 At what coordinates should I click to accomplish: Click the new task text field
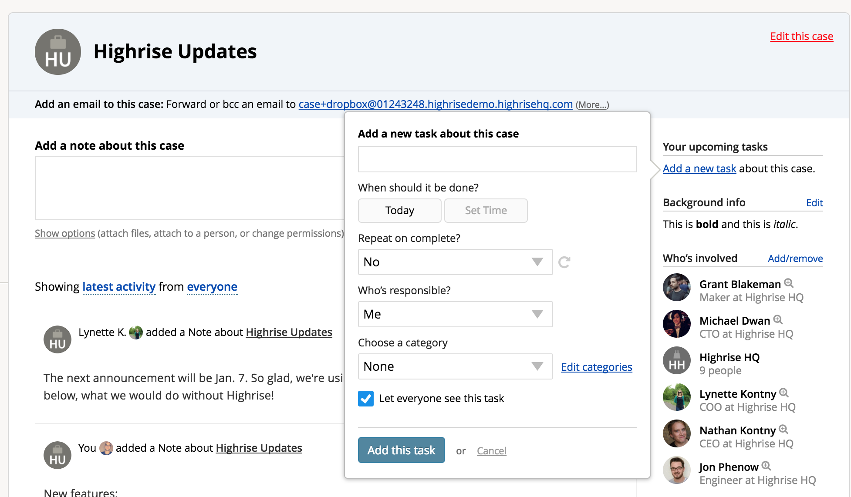497,159
